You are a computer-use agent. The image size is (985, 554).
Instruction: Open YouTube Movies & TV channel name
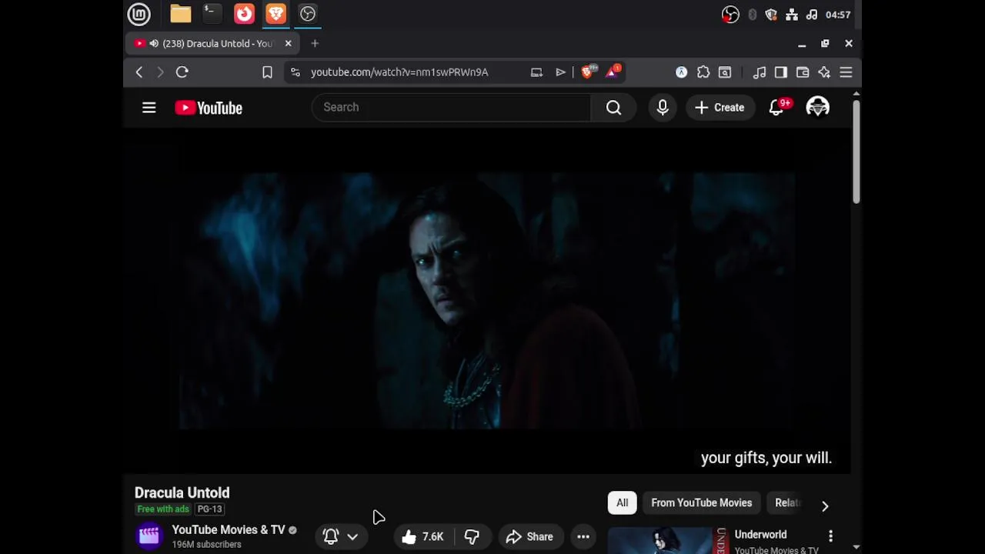pos(229,529)
